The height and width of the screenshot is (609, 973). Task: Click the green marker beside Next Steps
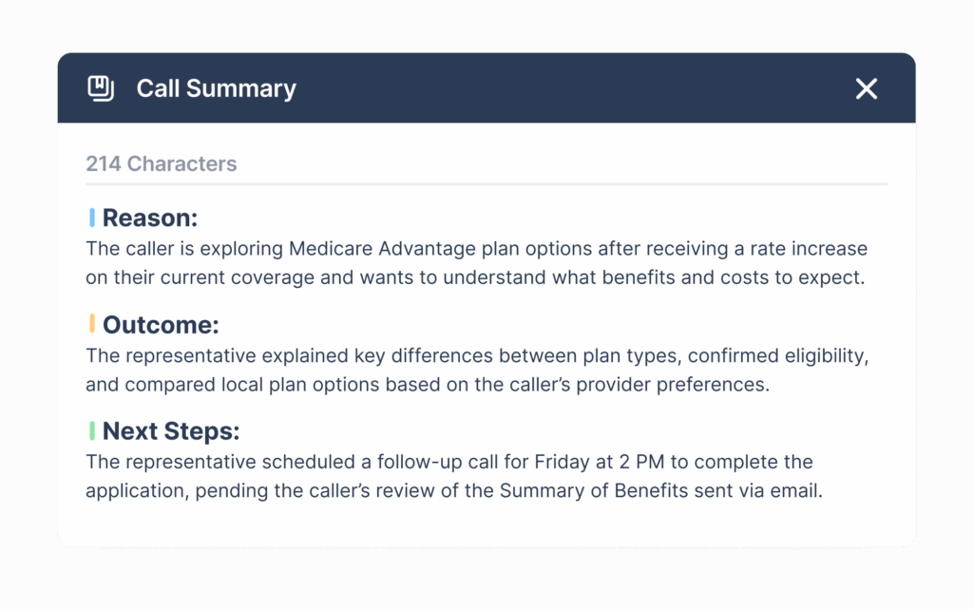92,431
